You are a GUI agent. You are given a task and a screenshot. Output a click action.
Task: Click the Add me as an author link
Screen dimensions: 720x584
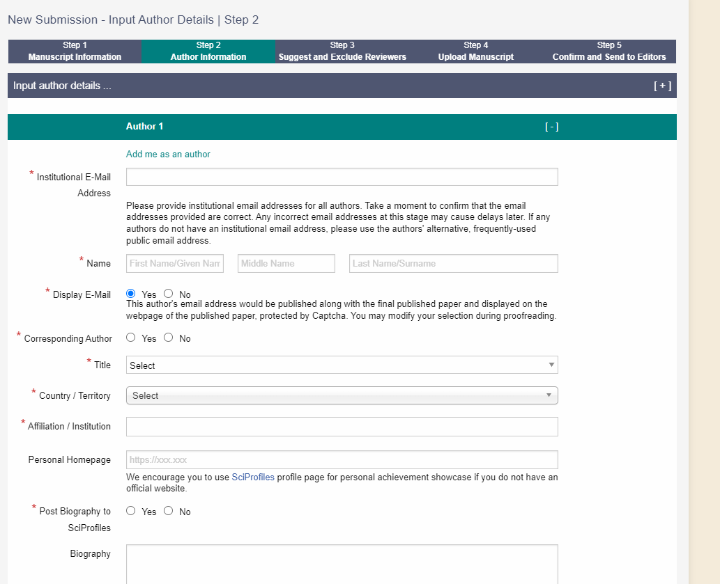coord(168,155)
